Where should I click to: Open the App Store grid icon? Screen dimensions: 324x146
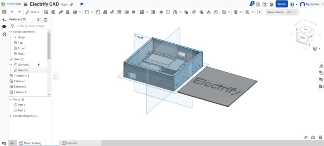(x=265, y=4)
